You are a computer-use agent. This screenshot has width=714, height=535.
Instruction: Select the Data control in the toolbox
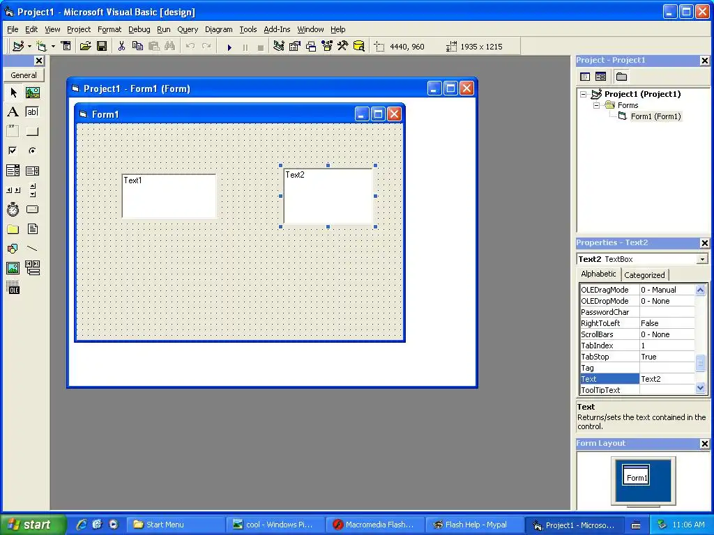(32, 268)
